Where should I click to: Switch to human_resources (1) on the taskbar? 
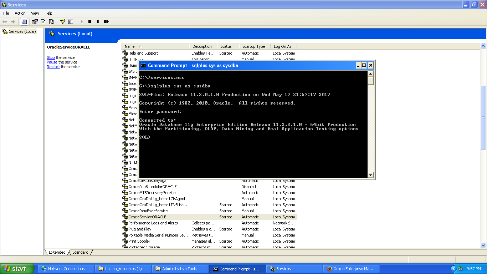[x=123, y=269]
